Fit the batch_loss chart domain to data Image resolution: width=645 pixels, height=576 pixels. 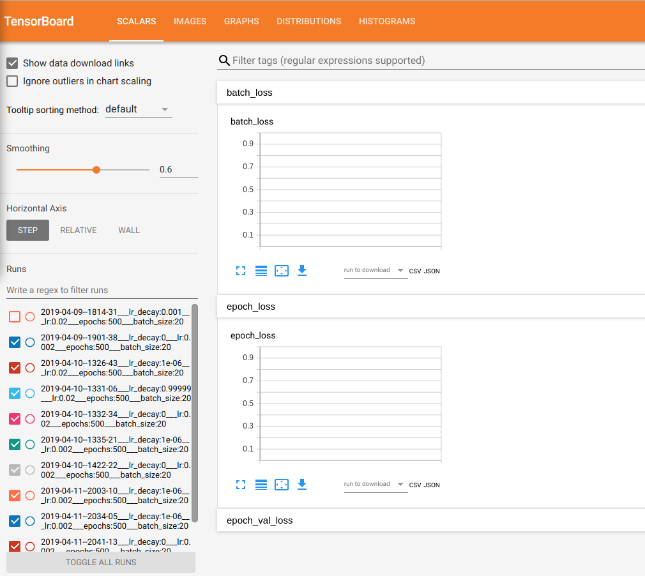point(282,270)
